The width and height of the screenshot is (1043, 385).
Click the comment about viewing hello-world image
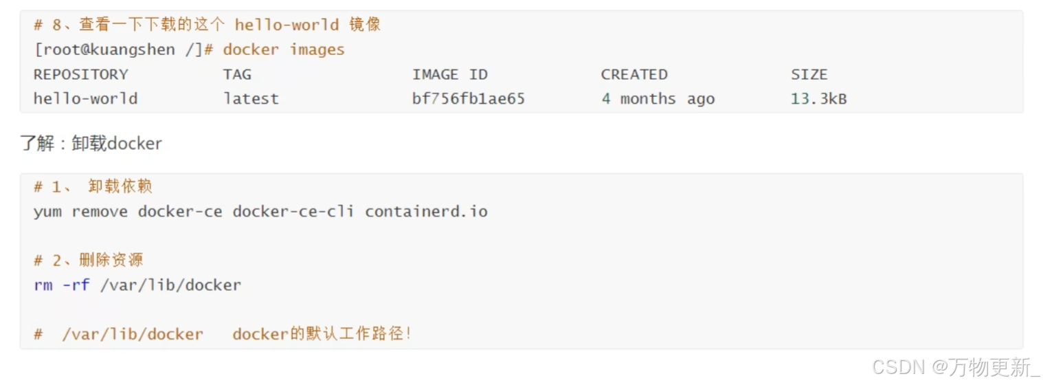[207, 25]
